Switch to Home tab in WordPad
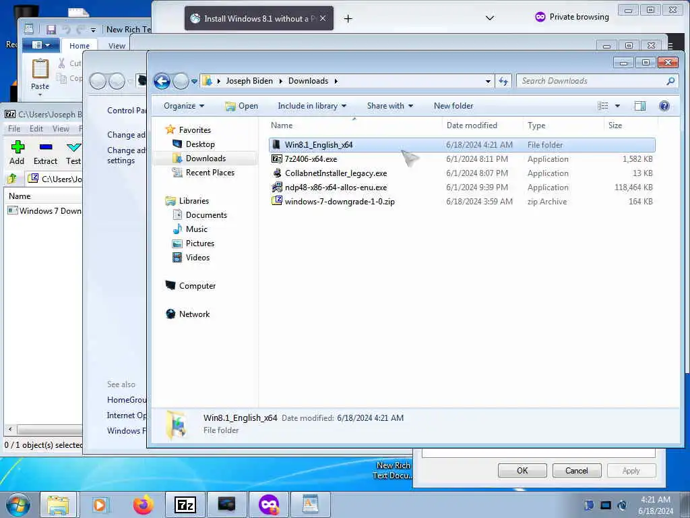The width and height of the screenshot is (690, 518). tap(80, 46)
